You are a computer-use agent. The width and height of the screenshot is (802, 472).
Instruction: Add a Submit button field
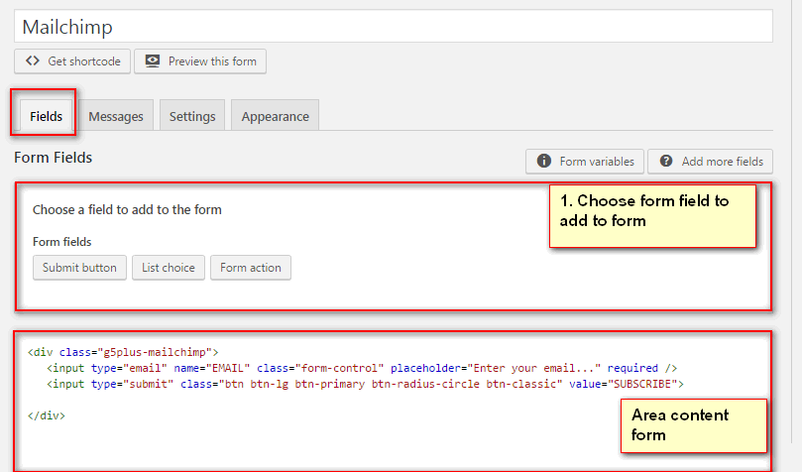click(79, 268)
